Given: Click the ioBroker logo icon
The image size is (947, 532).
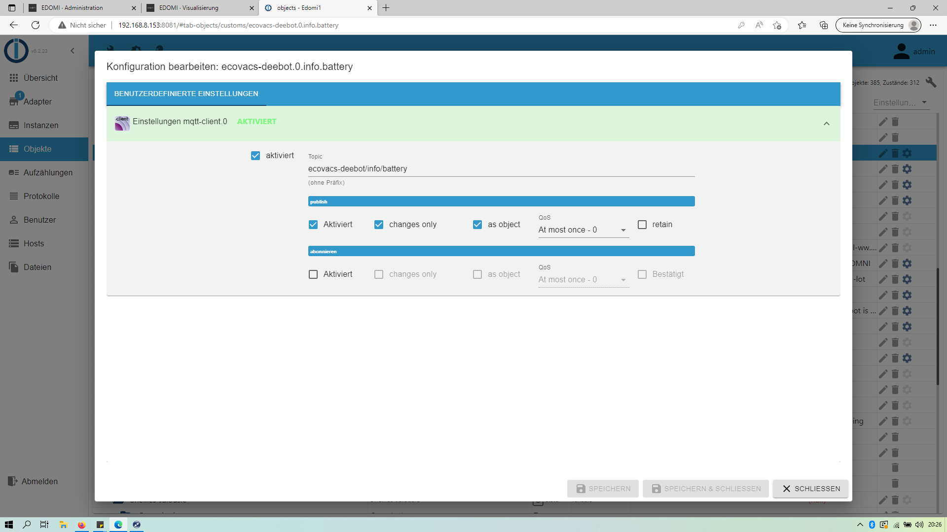Looking at the screenshot, I should pyautogui.click(x=16, y=50).
